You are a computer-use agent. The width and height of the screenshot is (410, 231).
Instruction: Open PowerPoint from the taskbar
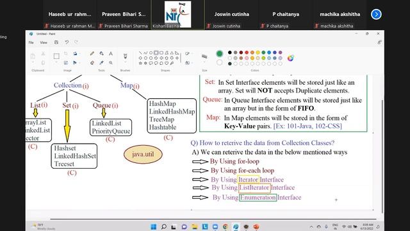pyautogui.click(x=256, y=227)
